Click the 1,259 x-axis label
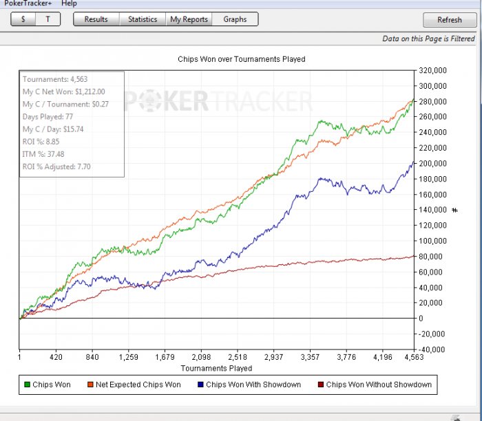The height and width of the screenshot is (421, 482). pyautogui.click(x=129, y=357)
